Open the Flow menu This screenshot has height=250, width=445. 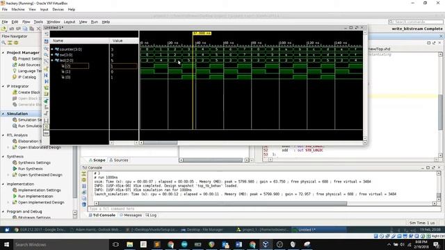click(26, 22)
